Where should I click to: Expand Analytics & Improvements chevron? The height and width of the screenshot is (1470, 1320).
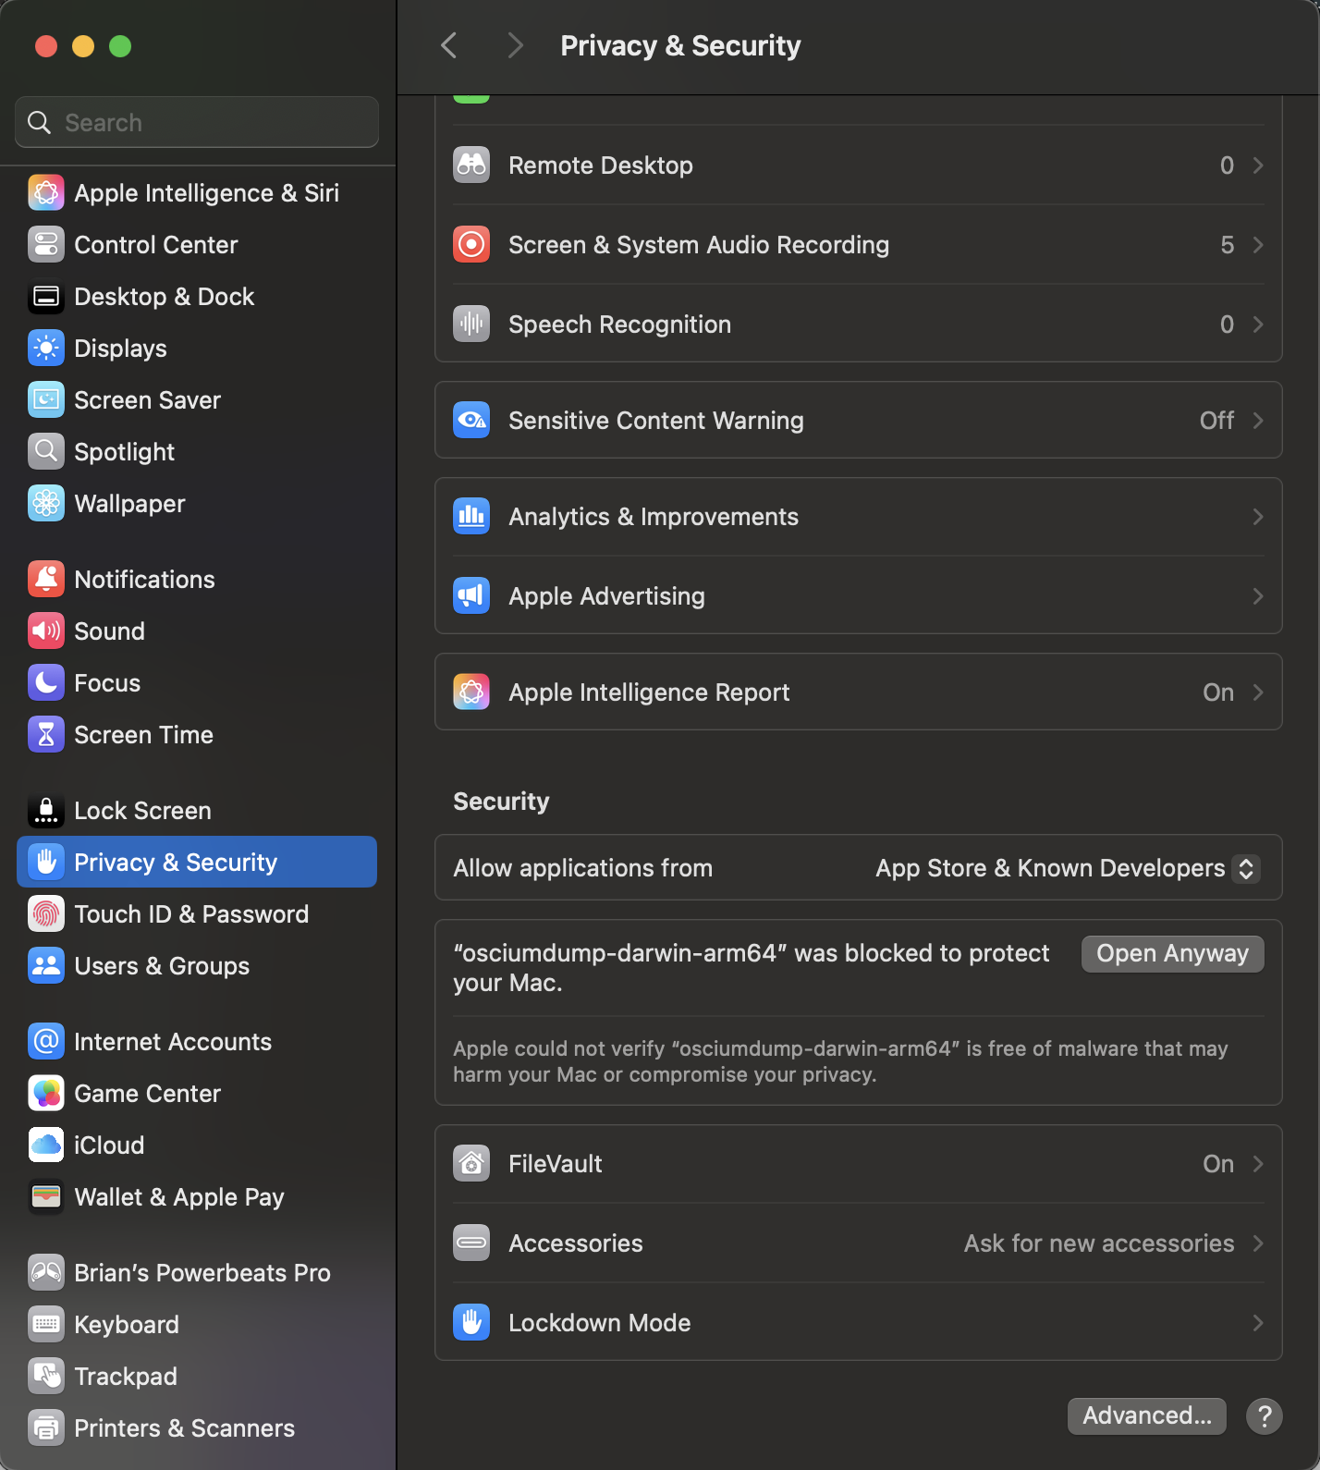pos(1258,517)
